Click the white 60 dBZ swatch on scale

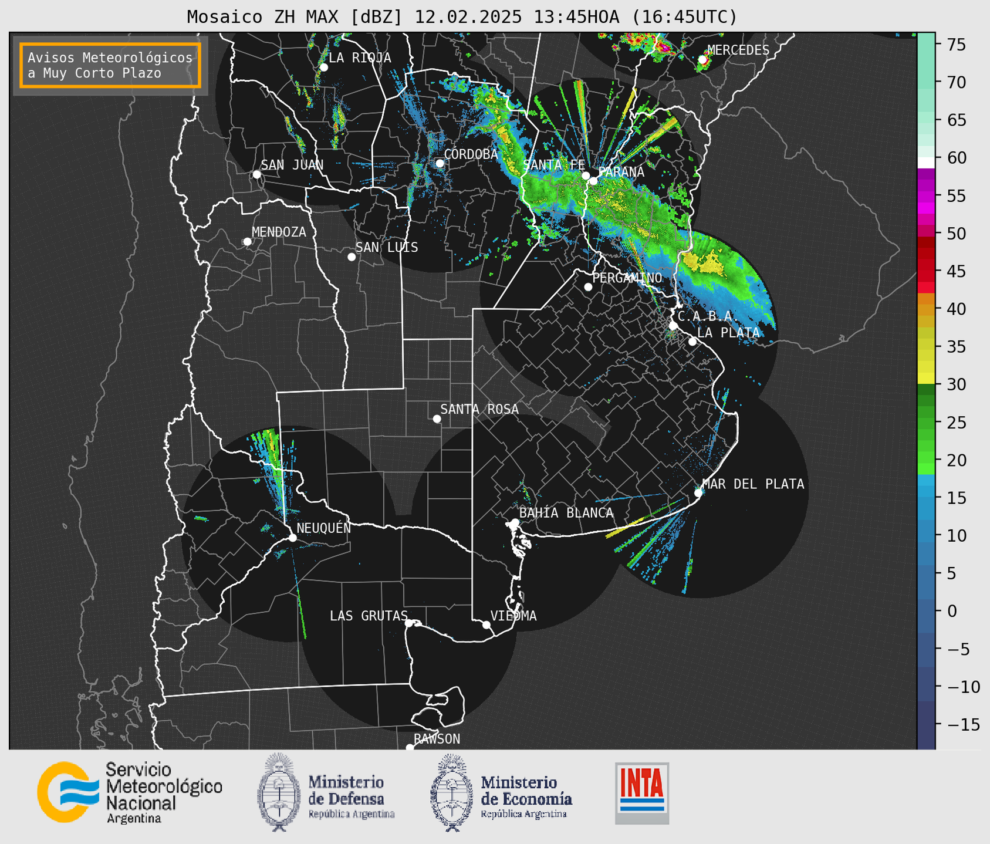pos(926,163)
